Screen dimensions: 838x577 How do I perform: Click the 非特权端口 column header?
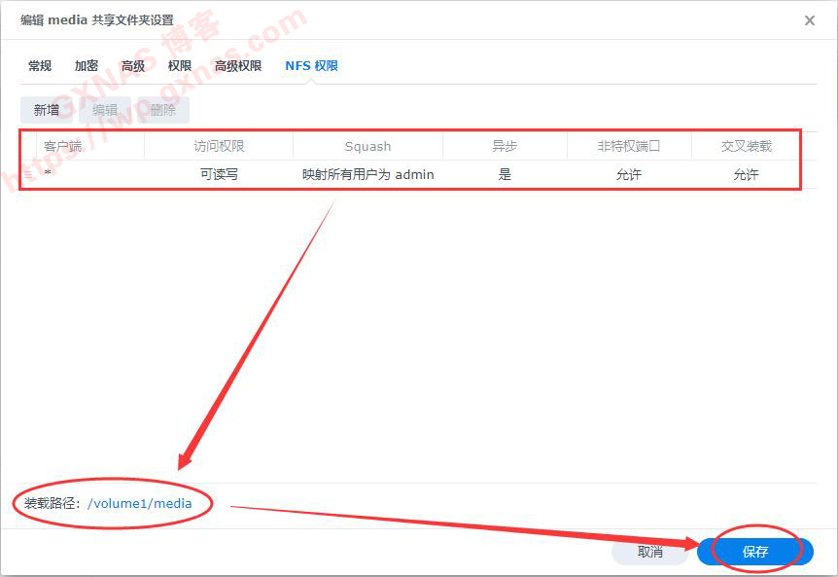coord(629,146)
